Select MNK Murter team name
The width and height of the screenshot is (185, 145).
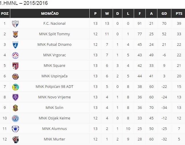(x=54, y=139)
